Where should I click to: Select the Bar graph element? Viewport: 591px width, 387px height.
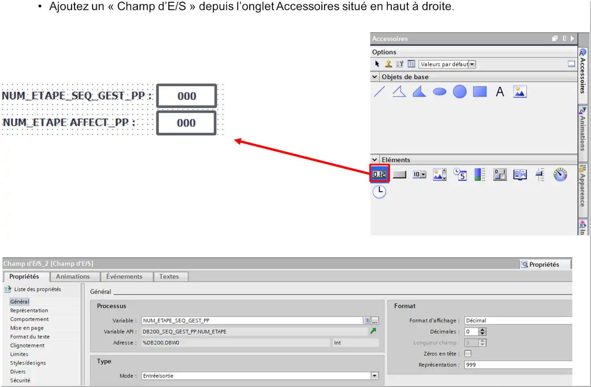point(480,174)
